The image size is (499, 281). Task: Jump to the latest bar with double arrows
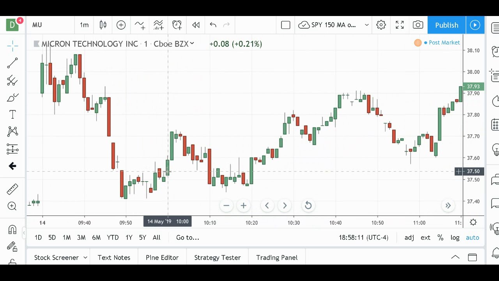click(x=448, y=206)
